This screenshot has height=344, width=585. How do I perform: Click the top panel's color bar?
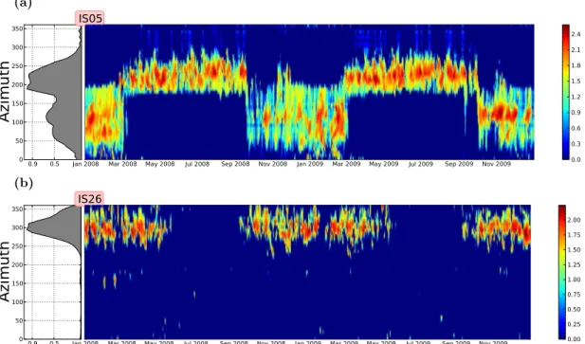(x=566, y=92)
